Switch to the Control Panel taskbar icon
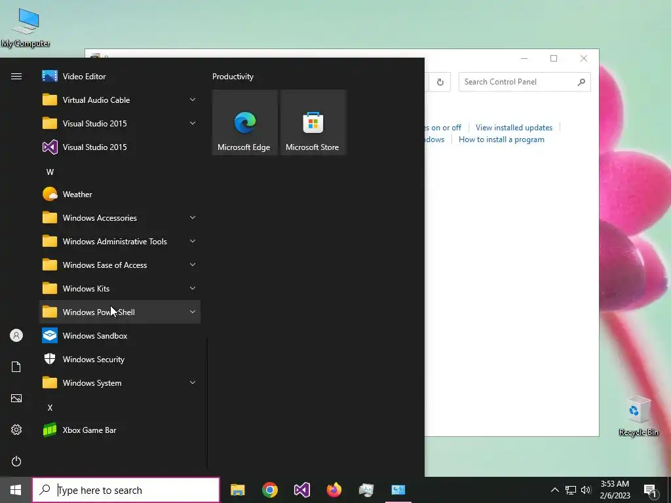 pos(398,490)
